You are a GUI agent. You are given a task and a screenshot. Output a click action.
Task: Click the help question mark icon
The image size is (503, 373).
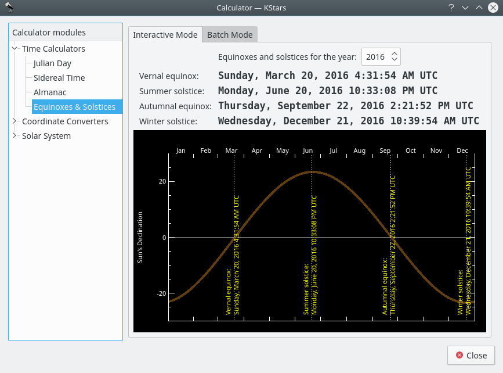point(451,8)
